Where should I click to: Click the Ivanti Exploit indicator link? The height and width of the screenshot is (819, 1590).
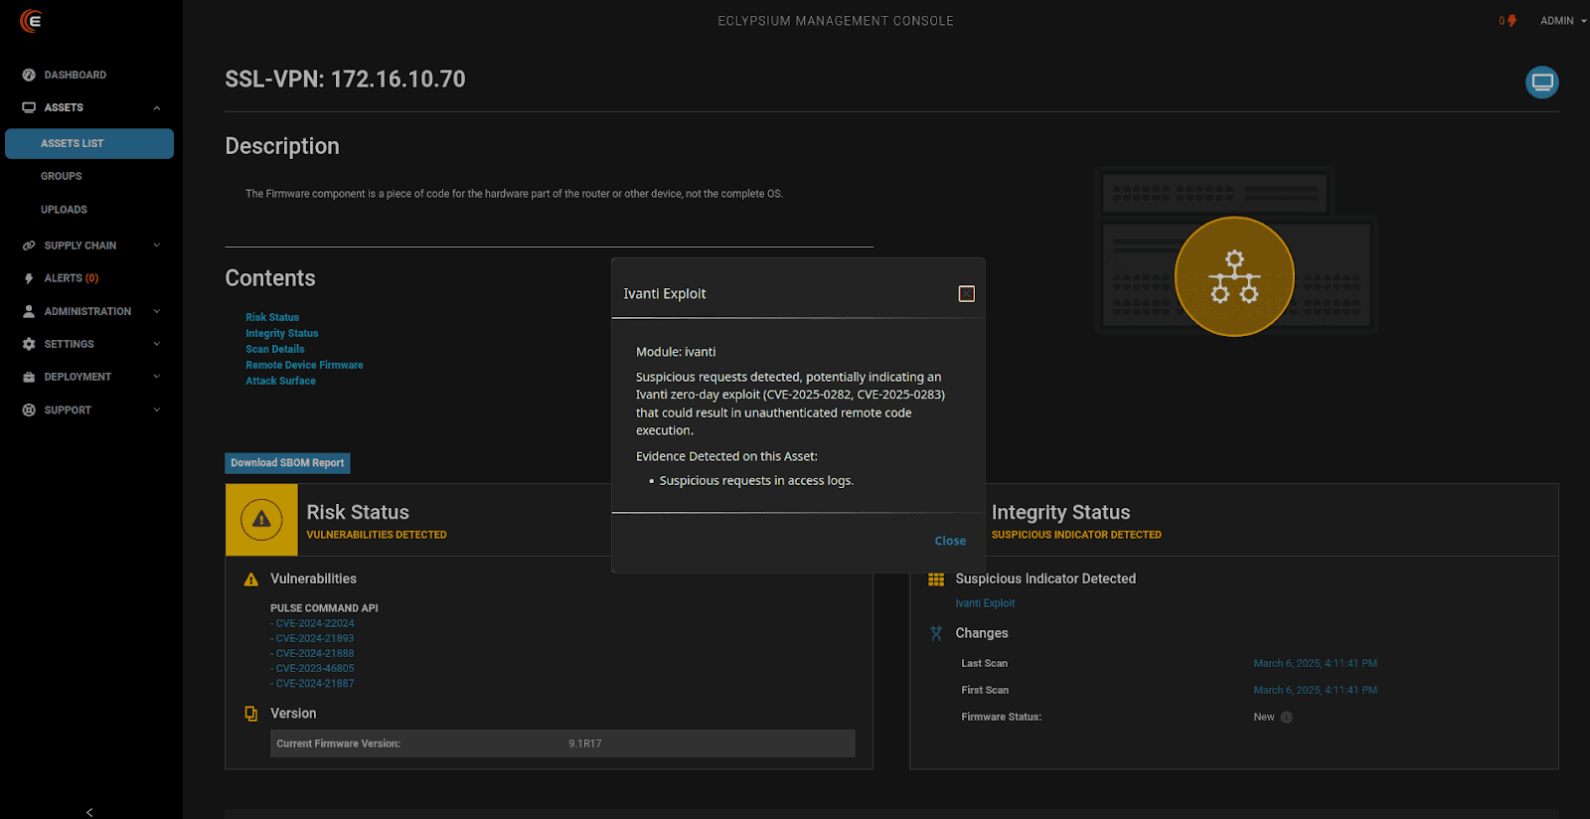[985, 603]
